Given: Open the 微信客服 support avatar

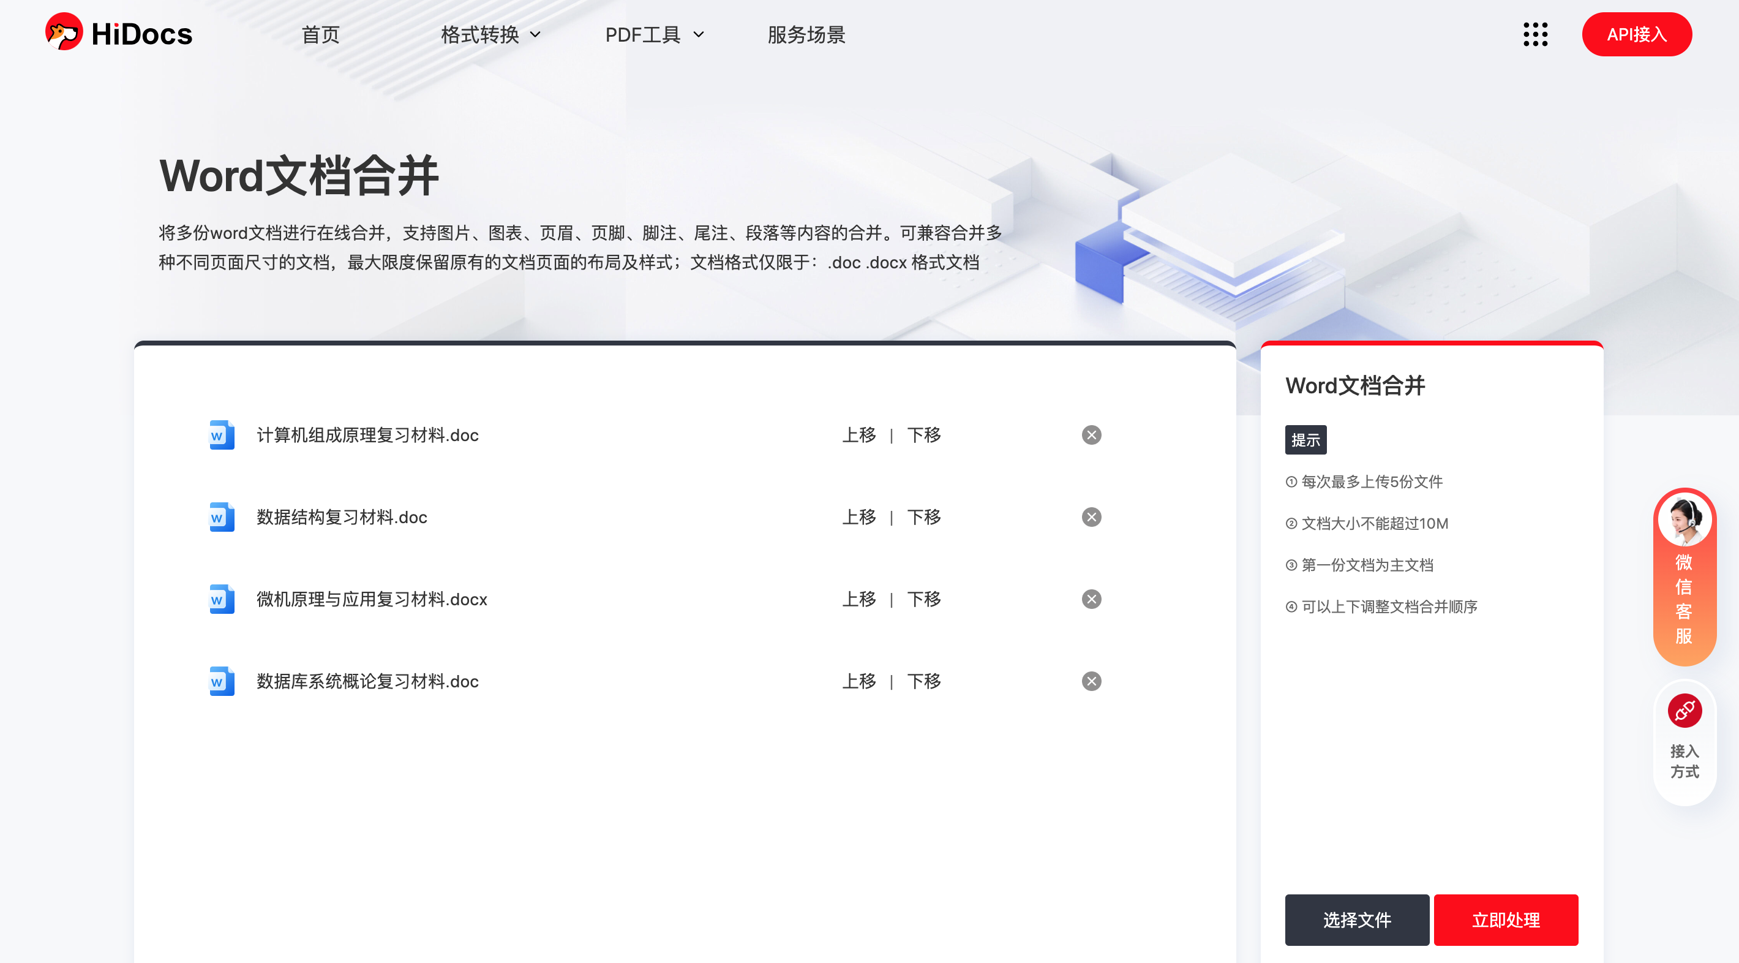Looking at the screenshot, I should point(1685,520).
